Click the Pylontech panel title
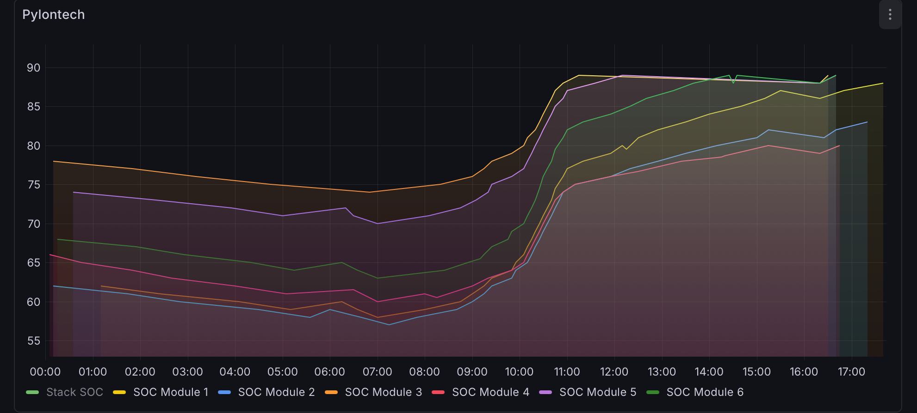The width and height of the screenshot is (917, 413). point(54,15)
